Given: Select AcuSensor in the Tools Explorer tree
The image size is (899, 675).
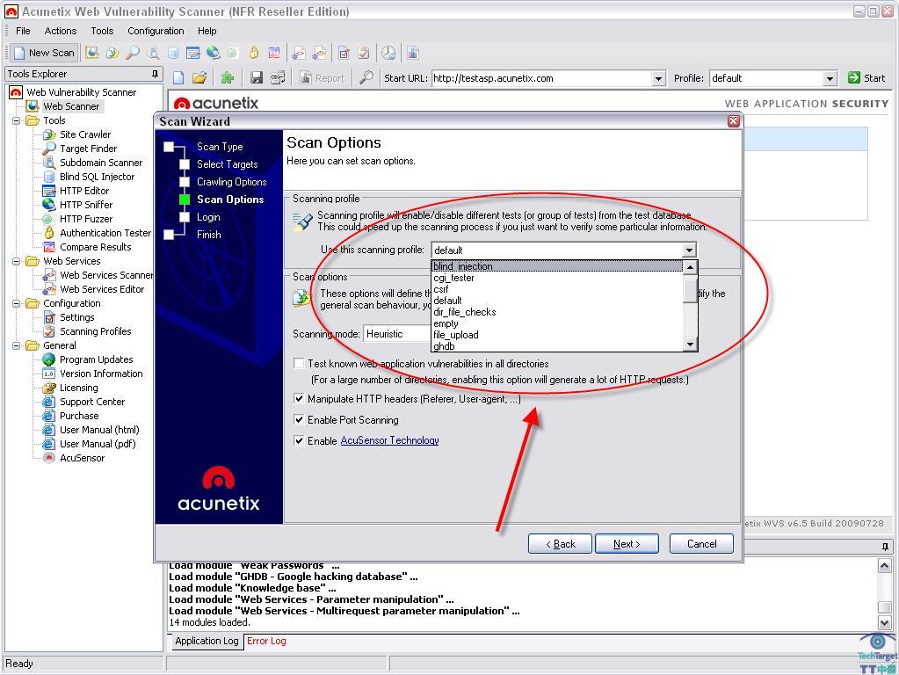Looking at the screenshot, I should point(82,458).
